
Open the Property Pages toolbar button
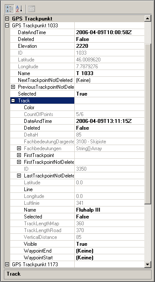pos(32,9)
